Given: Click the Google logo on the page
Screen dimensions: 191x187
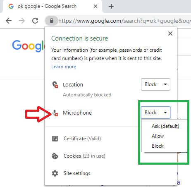Looking at the screenshot, I should (28, 46).
